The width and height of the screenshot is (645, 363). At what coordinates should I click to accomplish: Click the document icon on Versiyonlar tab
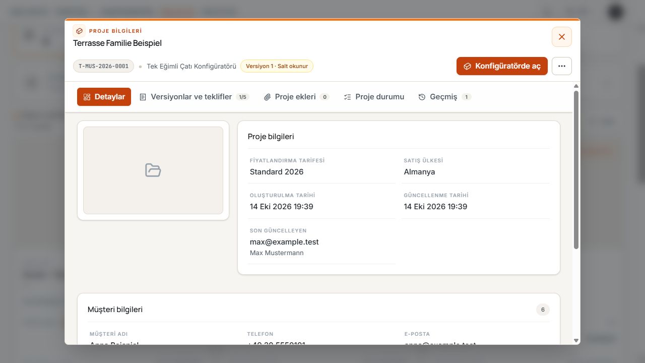(143, 97)
